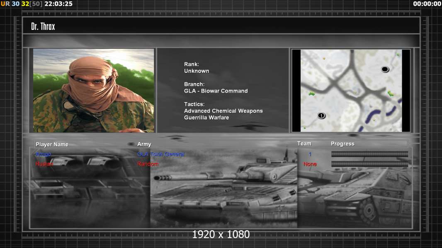Click the Army column header
The width and height of the screenshot is (442, 248).
point(144,144)
